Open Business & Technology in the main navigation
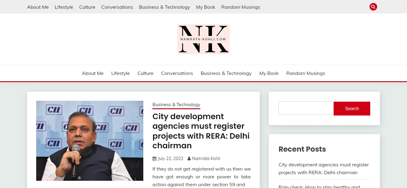 tap(226, 73)
